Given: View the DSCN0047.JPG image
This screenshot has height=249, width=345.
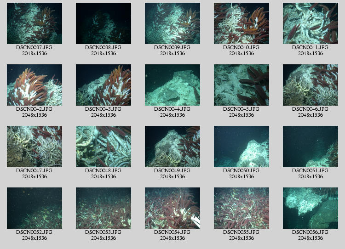Looking at the screenshot, I should pos(34,147).
